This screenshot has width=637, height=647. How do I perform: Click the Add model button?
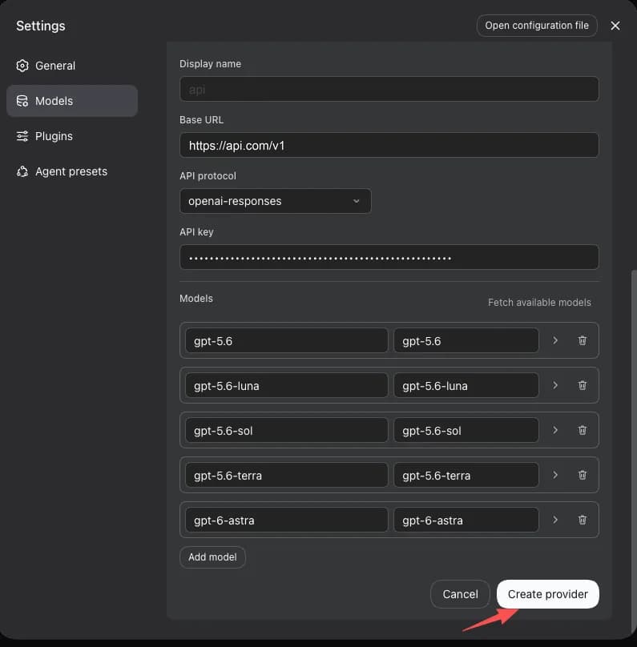pos(212,557)
